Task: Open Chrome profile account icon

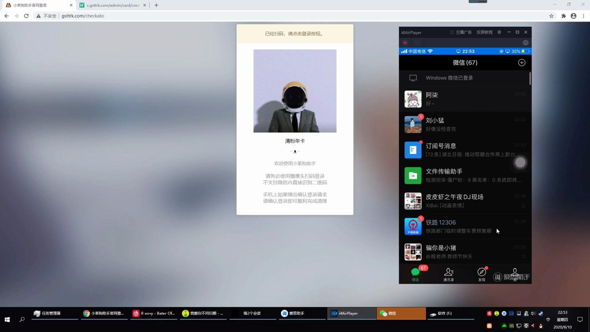Action: (573, 16)
